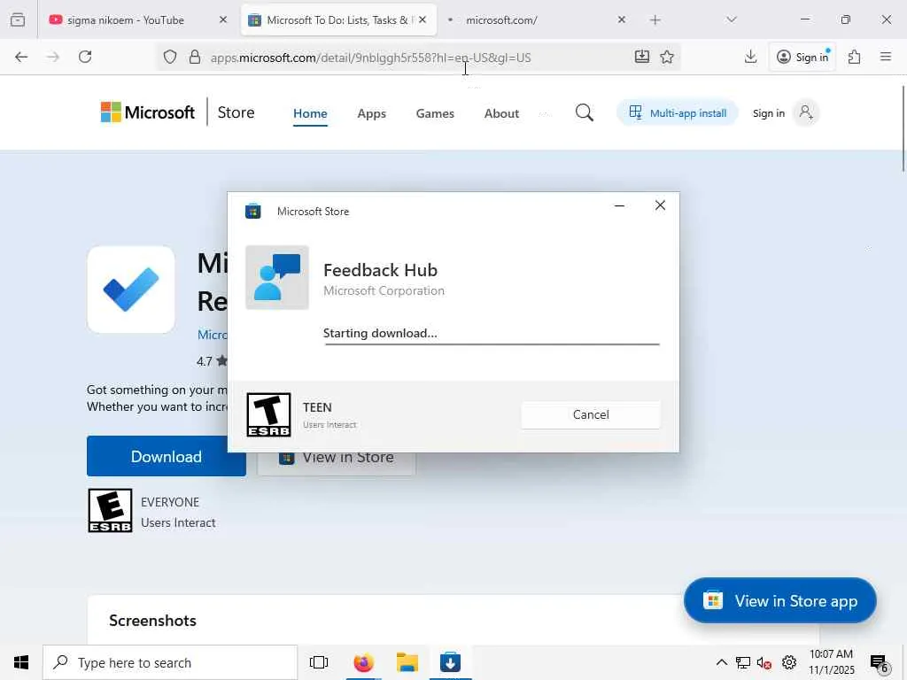This screenshot has width=907, height=680.
Task: Open the extensions puzzle icon
Action: (855, 57)
